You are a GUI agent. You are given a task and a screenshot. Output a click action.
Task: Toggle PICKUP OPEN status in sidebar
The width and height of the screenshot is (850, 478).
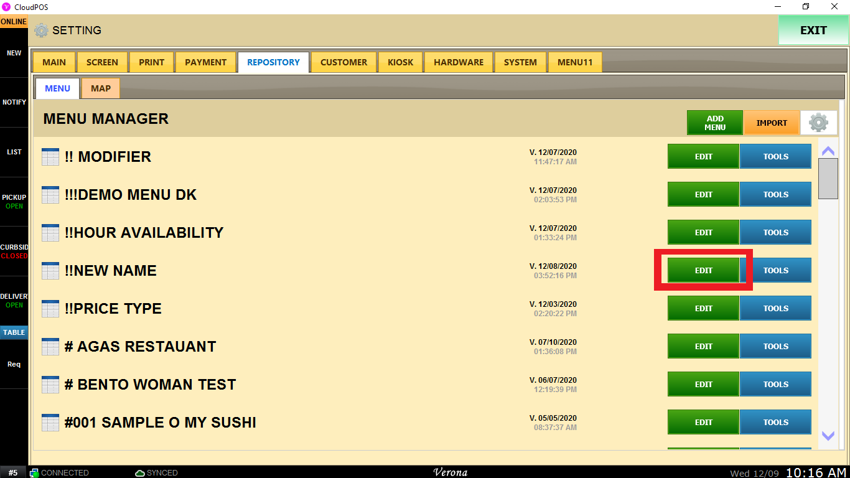click(x=14, y=202)
